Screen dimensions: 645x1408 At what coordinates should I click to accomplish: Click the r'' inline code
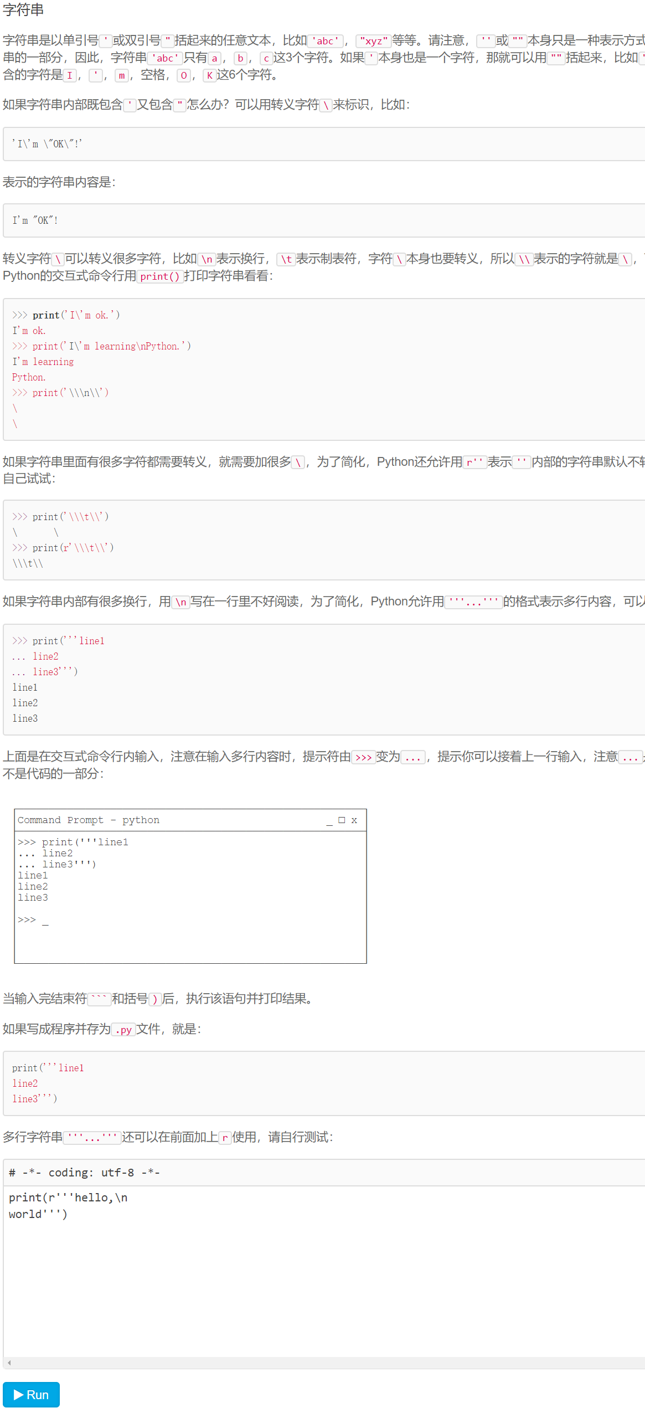coord(474,462)
